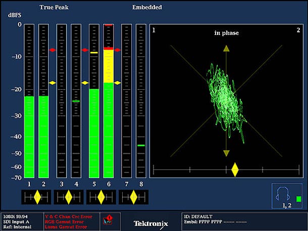Click the red peak level marker beside channel 6
The image size is (308, 231).
[117, 50]
